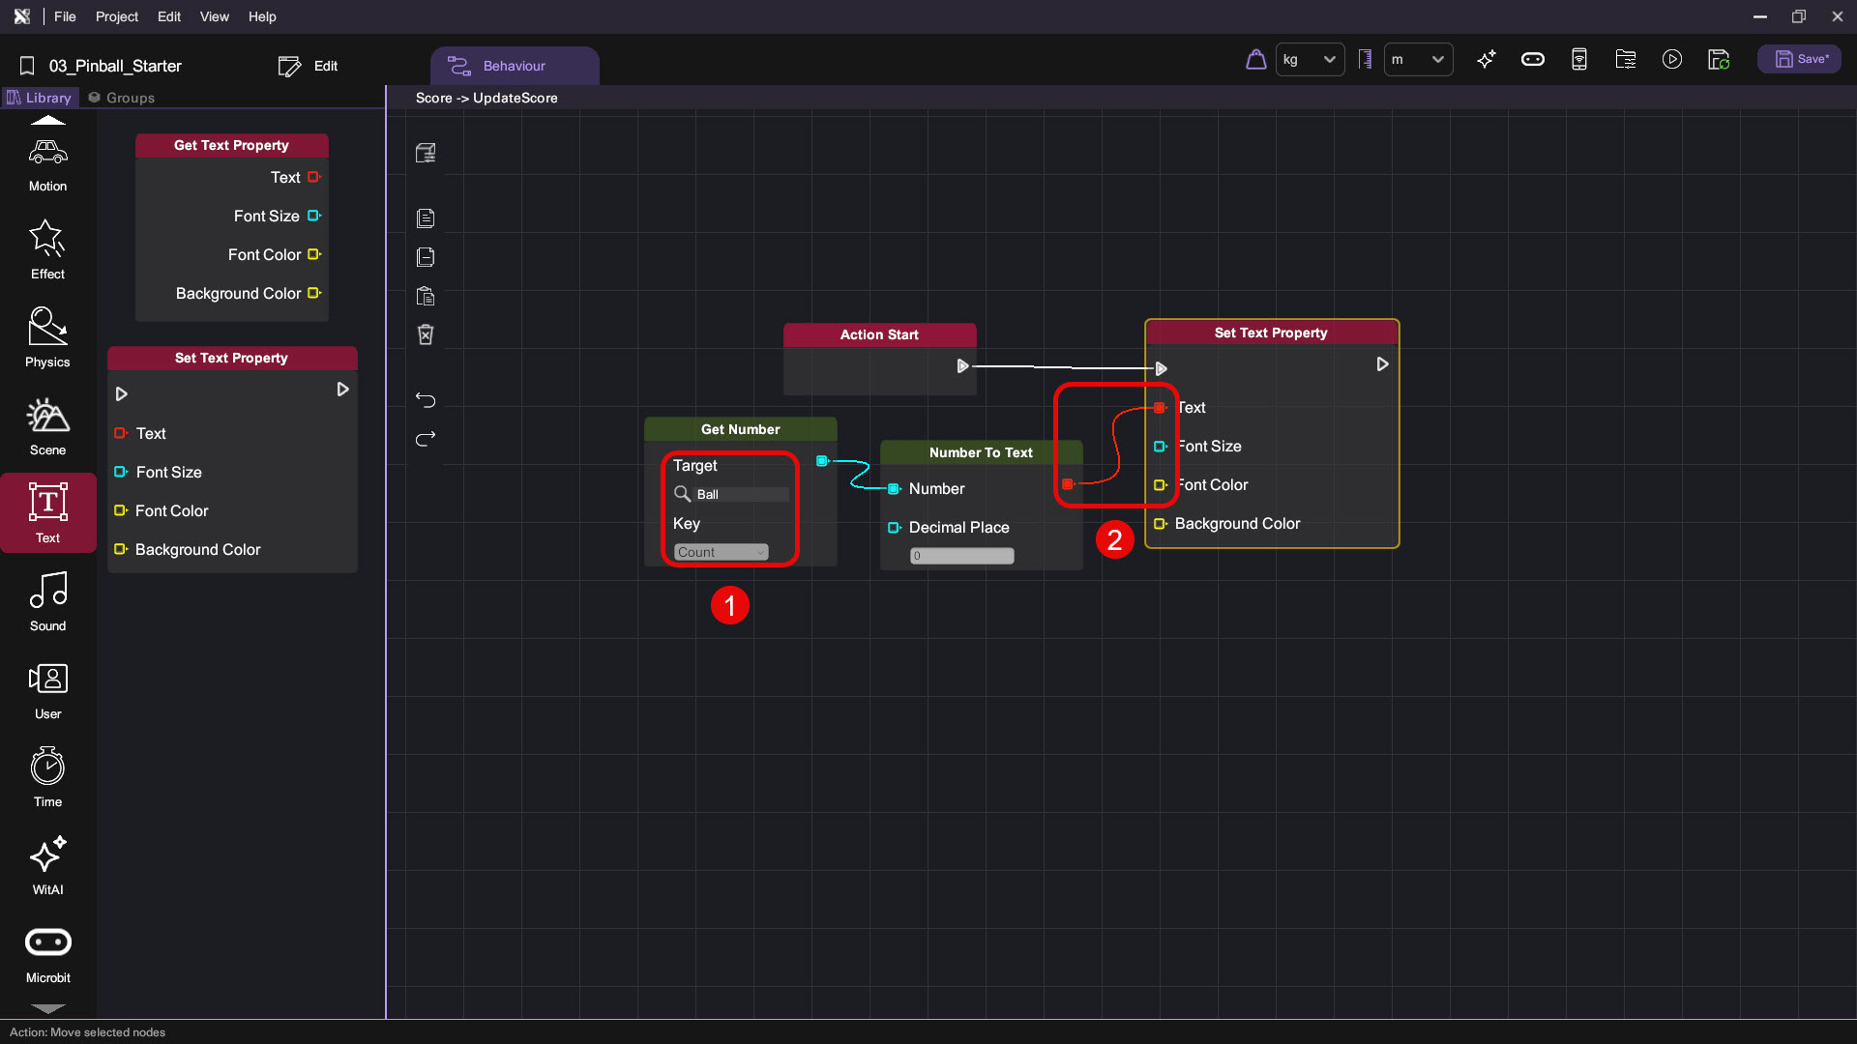Open the m length unit dropdown
This screenshot has width=1857, height=1044.
pos(1418,60)
